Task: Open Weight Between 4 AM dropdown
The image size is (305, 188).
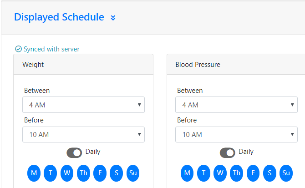Action: pos(83,105)
